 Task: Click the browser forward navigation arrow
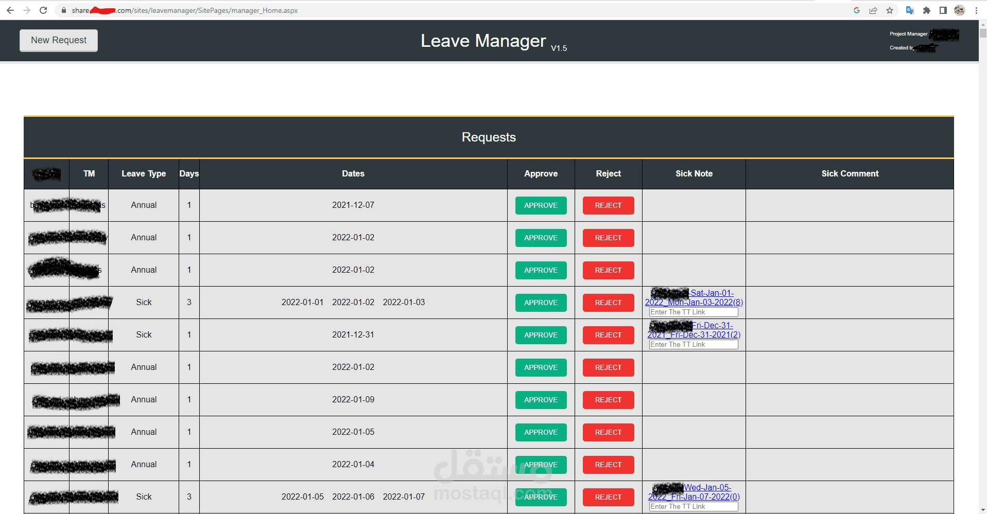pos(27,10)
